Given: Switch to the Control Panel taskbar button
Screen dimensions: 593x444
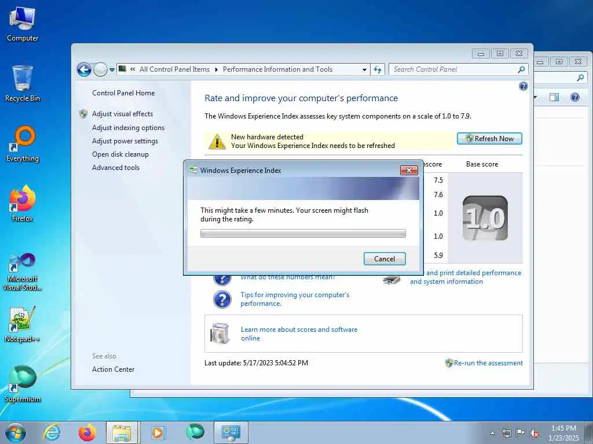Looking at the screenshot, I should coord(231,432).
